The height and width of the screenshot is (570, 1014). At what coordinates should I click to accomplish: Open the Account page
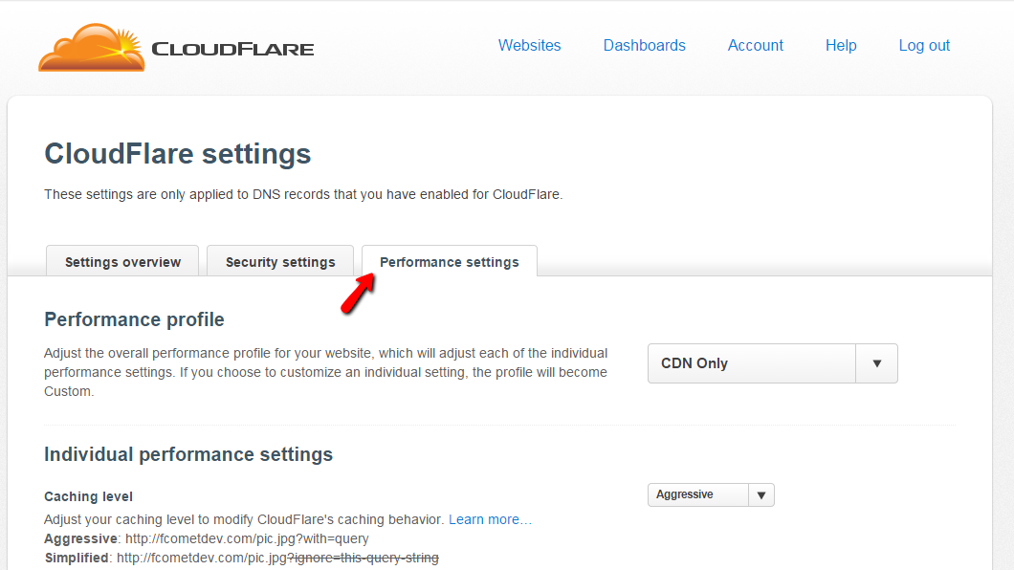(756, 45)
